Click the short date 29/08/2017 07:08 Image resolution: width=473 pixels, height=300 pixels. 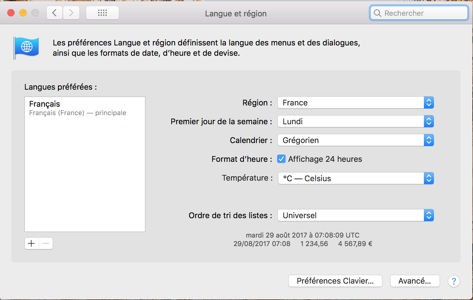coord(262,244)
